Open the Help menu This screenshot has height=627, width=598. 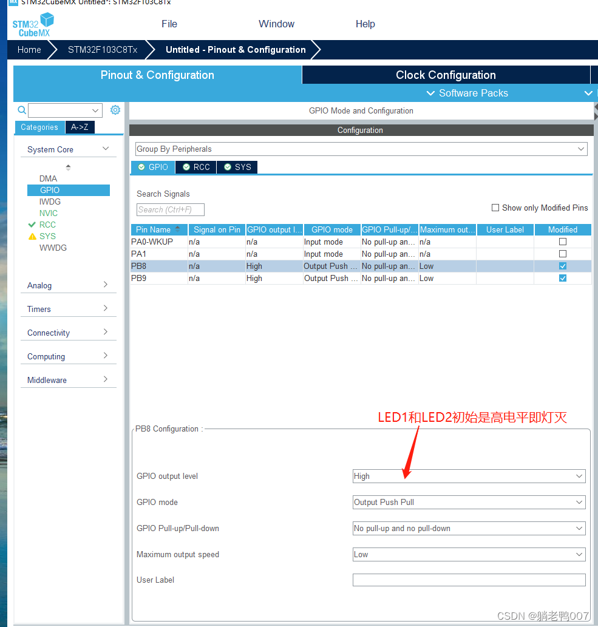tap(365, 24)
